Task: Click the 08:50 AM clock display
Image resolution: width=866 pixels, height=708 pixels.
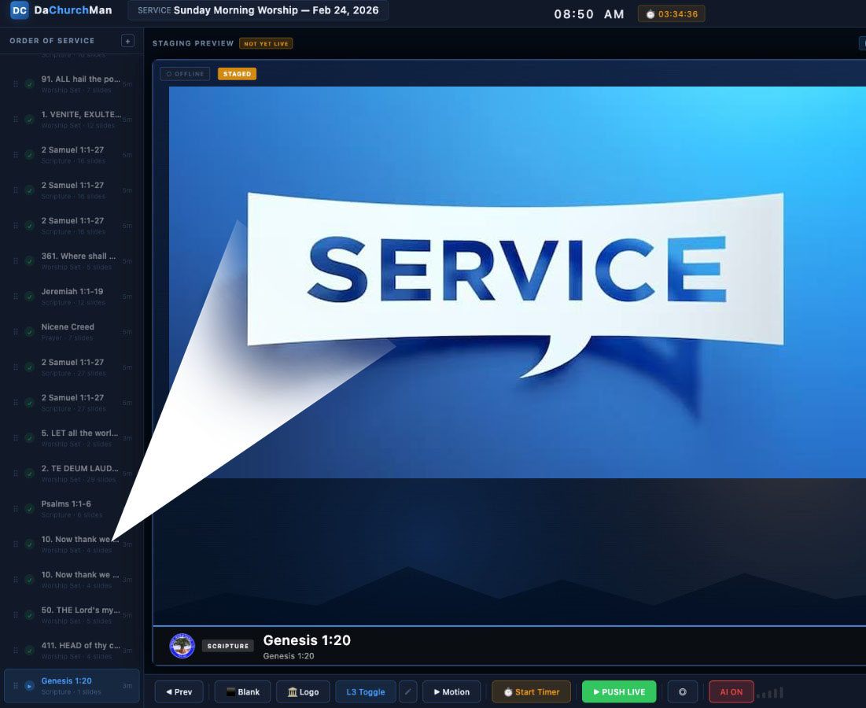Action: (x=589, y=14)
